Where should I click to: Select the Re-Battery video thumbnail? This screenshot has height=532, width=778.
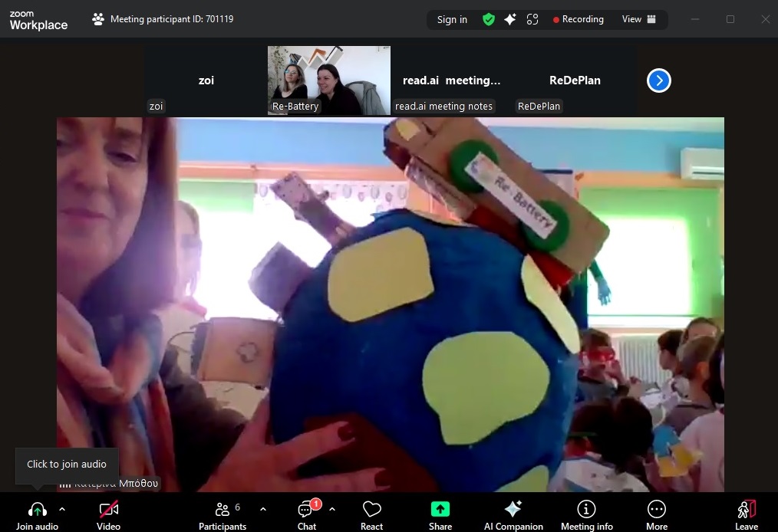[x=328, y=80]
